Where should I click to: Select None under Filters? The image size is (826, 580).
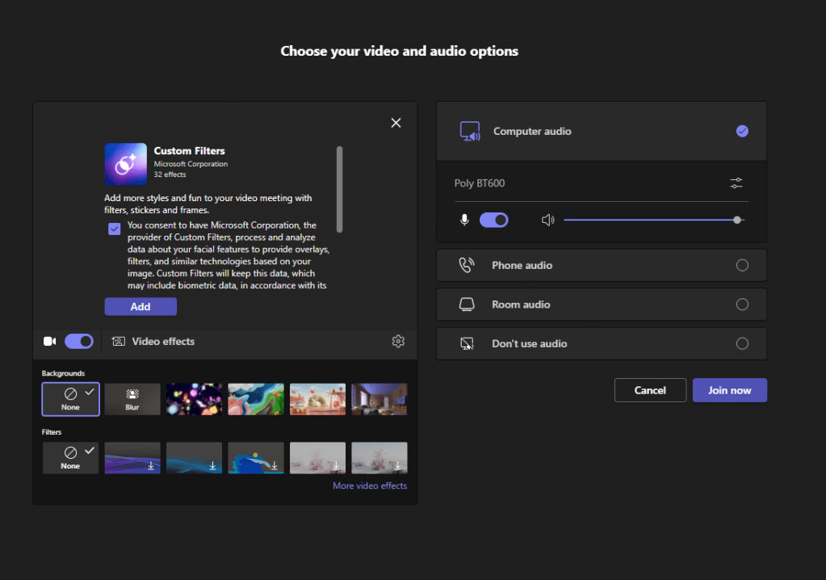[x=70, y=457]
